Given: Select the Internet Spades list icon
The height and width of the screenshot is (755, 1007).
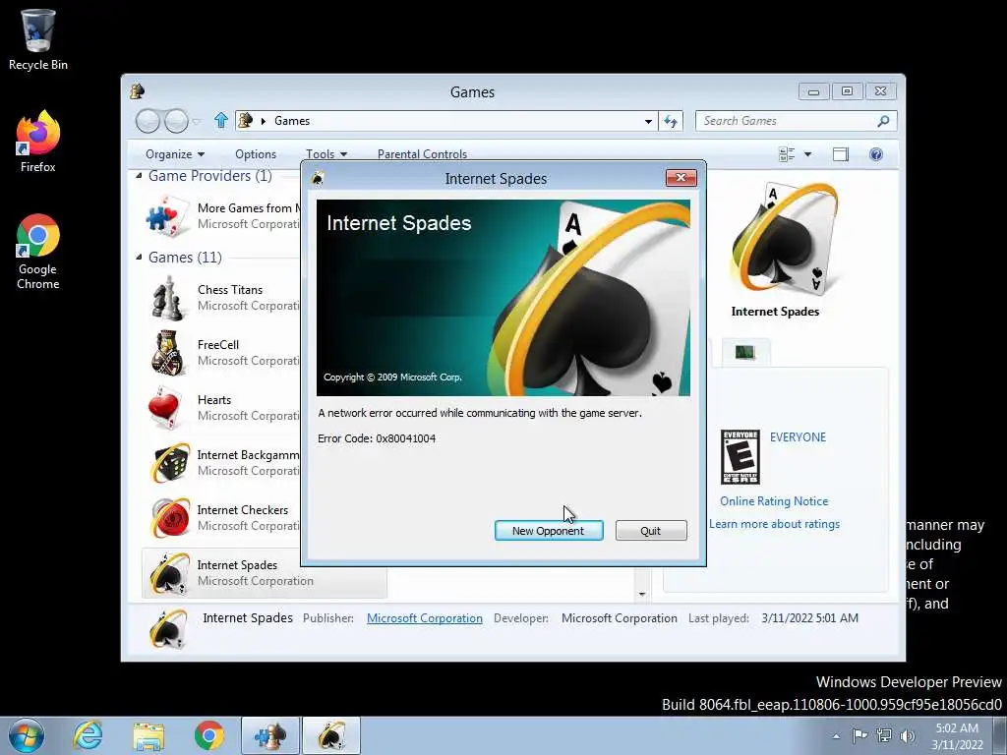Looking at the screenshot, I should click(169, 573).
